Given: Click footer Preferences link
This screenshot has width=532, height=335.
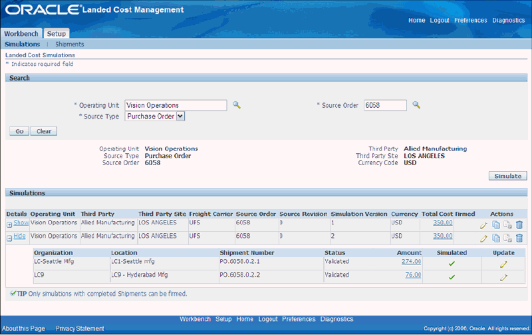Looking at the screenshot, I should [x=299, y=319].
